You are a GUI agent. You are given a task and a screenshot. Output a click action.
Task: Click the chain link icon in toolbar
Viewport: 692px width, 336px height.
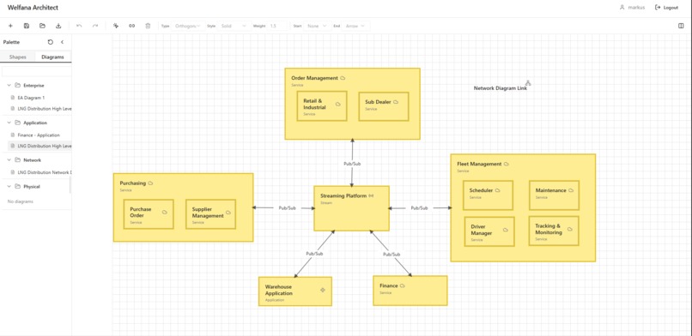pos(131,26)
